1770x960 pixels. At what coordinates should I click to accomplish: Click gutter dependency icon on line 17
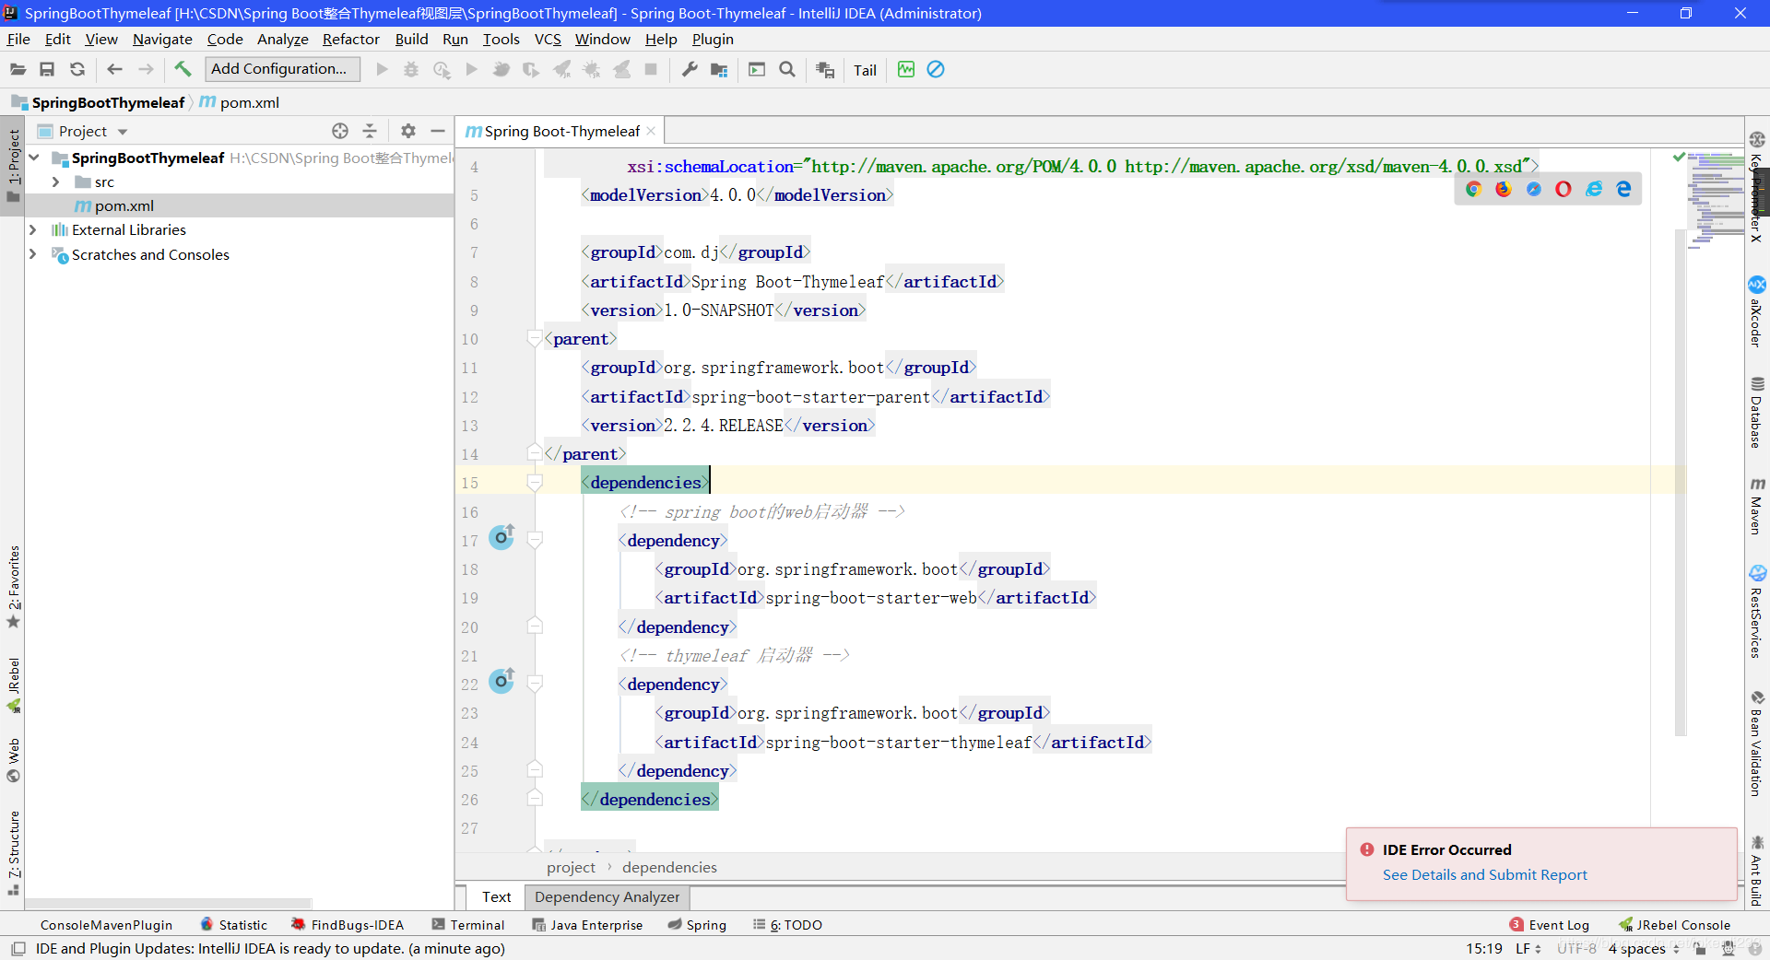tap(501, 536)
